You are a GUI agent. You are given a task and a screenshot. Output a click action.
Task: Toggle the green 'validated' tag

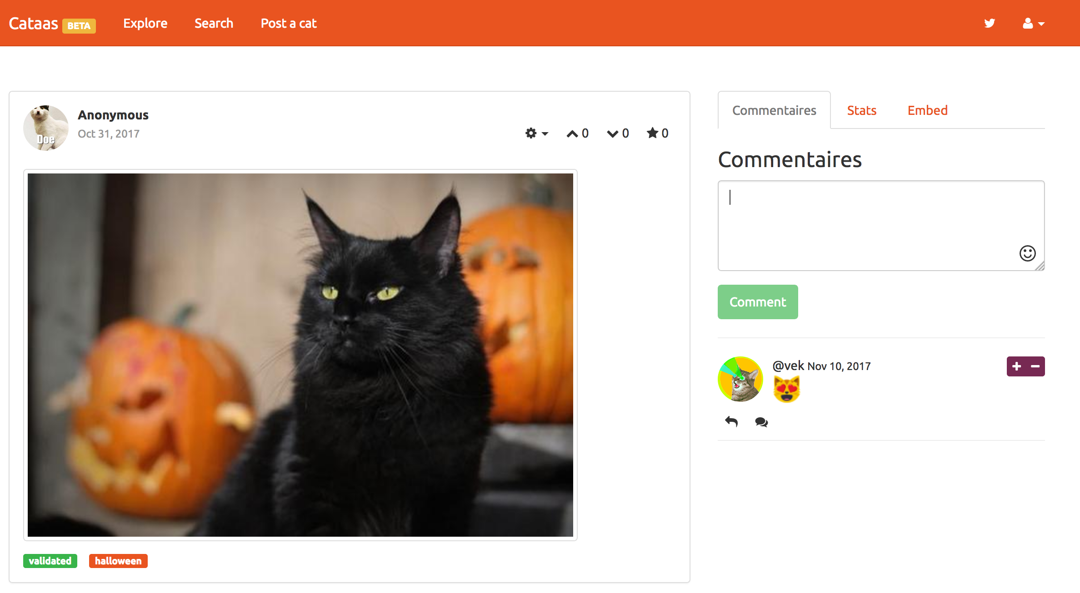click(50, 561)
